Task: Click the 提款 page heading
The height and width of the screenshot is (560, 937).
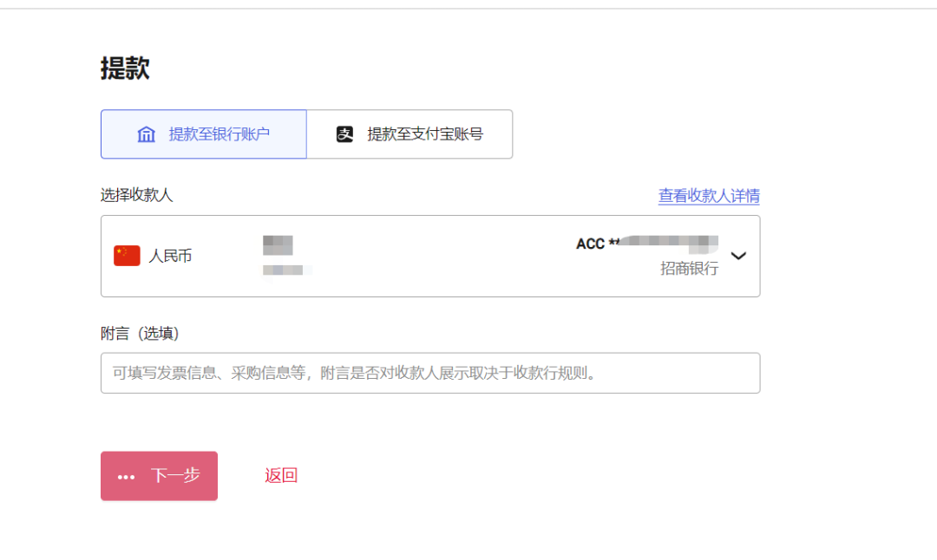Action: [x=125, y=68]
